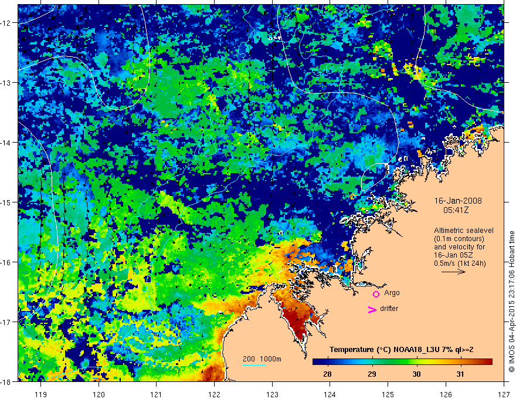Click the latitude axis label -13
Screen dimensions: 516x399
(6, 83)
